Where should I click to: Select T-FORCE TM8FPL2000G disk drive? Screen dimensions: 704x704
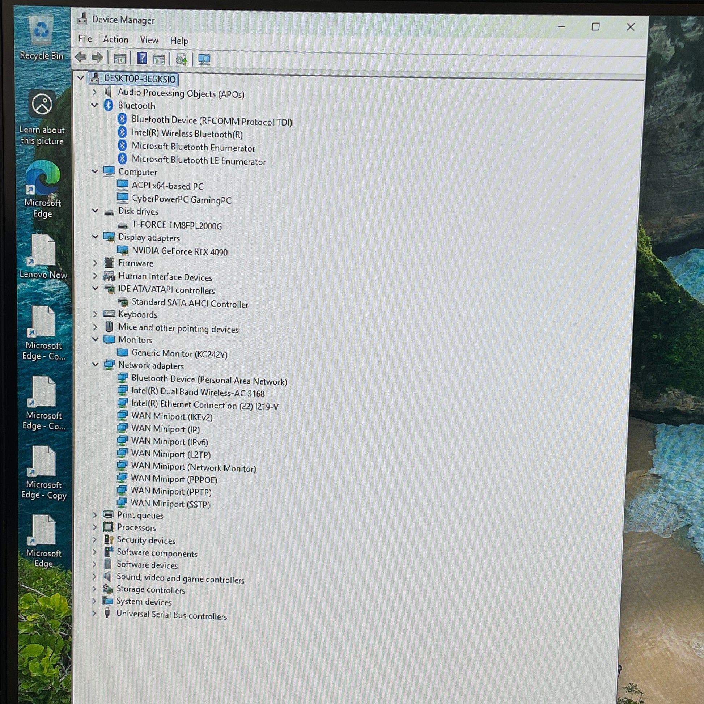pyautogui.click(x=177, y=225)
